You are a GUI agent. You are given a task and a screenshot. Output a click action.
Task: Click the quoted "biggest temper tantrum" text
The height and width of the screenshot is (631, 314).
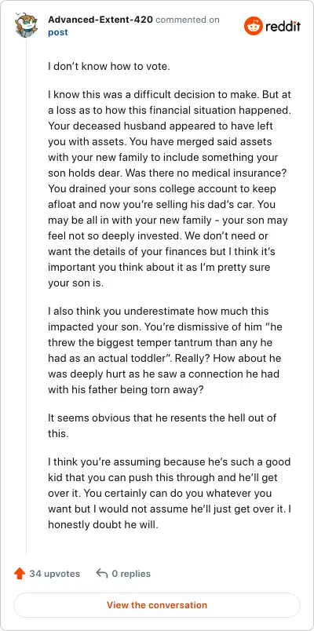coord(144,342)
